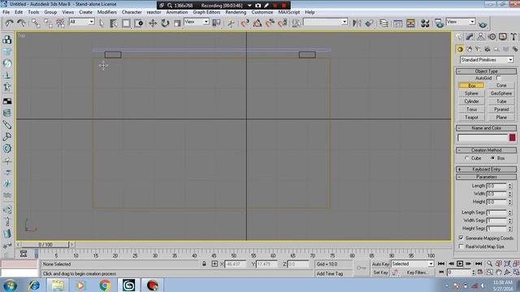The width and height of the screenshot is (520, 292).
Task: Open the View reference coordinate system dropdown
Action: point(197,22)
